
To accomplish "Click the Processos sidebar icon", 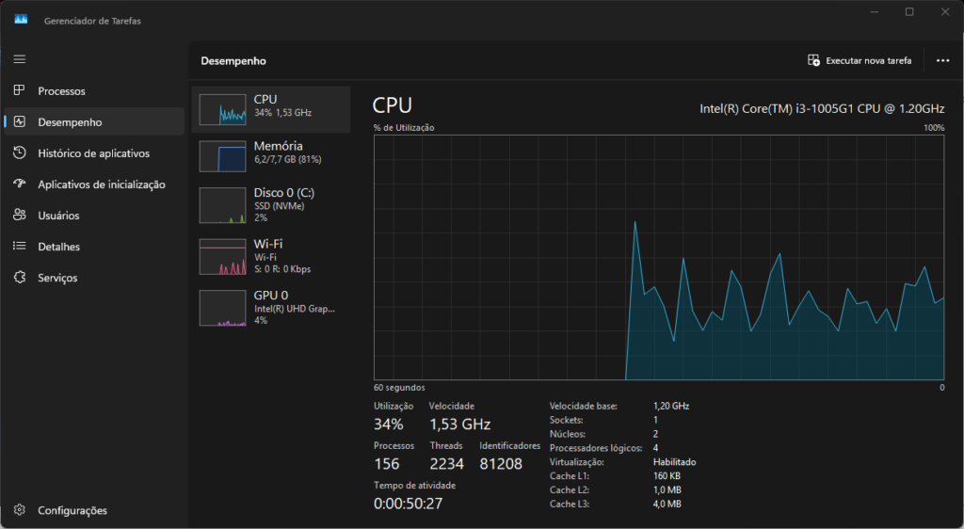I will pos(20,90).
